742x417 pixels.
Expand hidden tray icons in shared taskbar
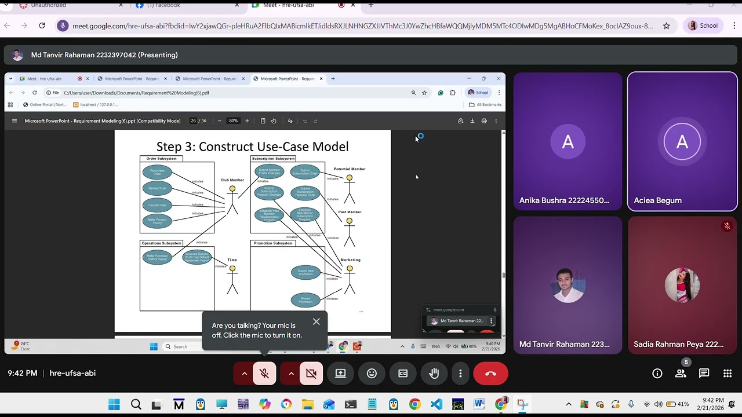402,346
